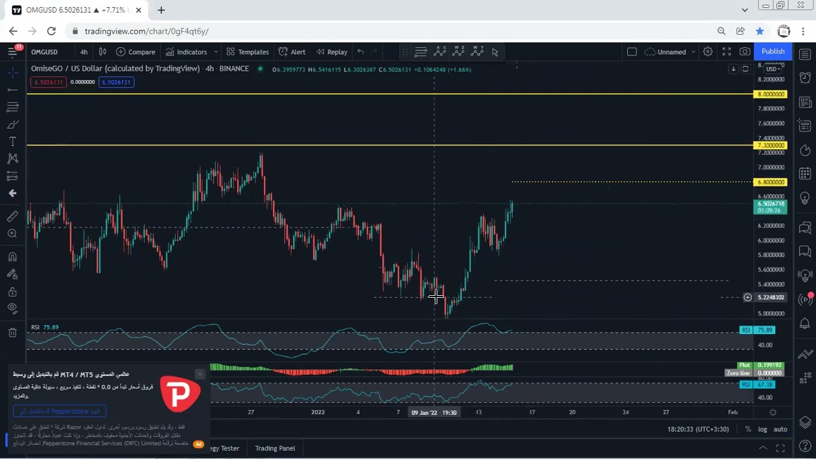
Task: Open the chart patterns tool
Action: pyautogui.click(x=12, y=159)
